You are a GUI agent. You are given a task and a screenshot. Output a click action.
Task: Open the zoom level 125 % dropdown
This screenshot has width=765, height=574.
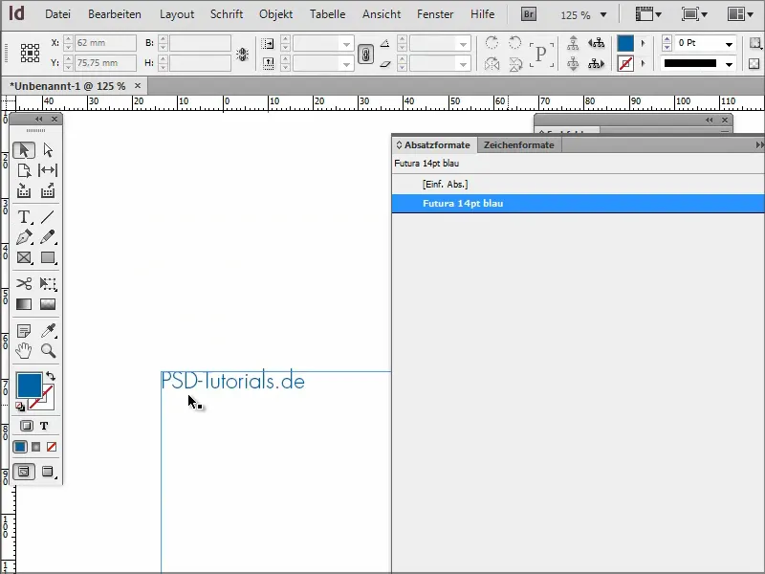(603, 15)
